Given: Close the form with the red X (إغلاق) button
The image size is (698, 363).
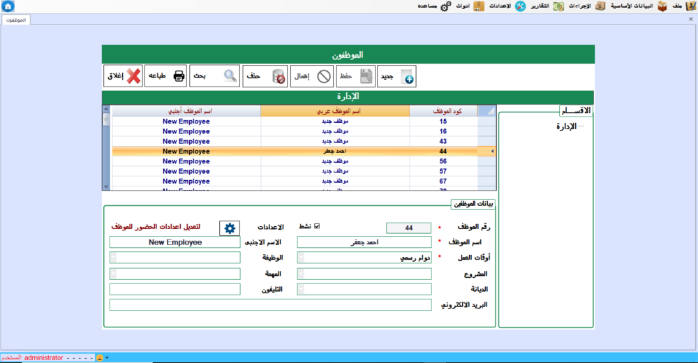Looking at the screenshot, I should [x=123, y=76].
